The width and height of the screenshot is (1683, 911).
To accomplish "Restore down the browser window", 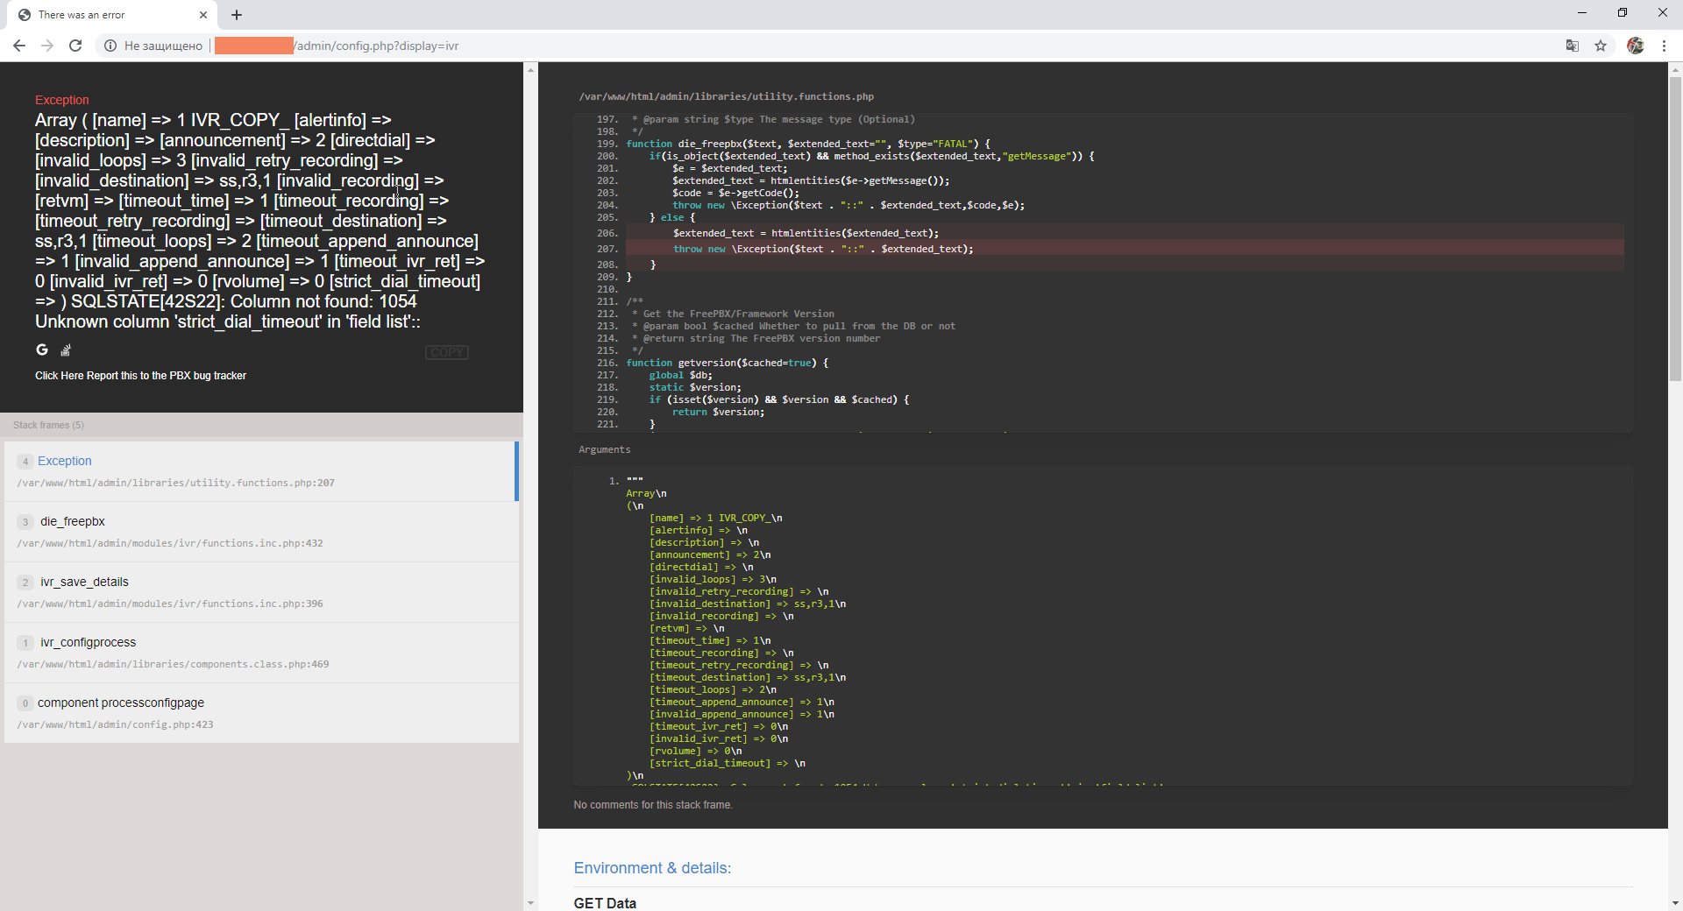I will point(1623,13).
